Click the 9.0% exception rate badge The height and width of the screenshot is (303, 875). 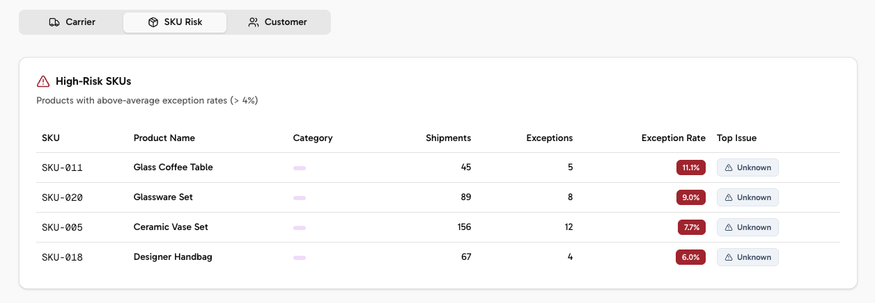coord(691,197)
